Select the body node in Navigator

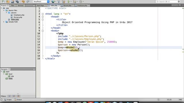pos(10,79)
